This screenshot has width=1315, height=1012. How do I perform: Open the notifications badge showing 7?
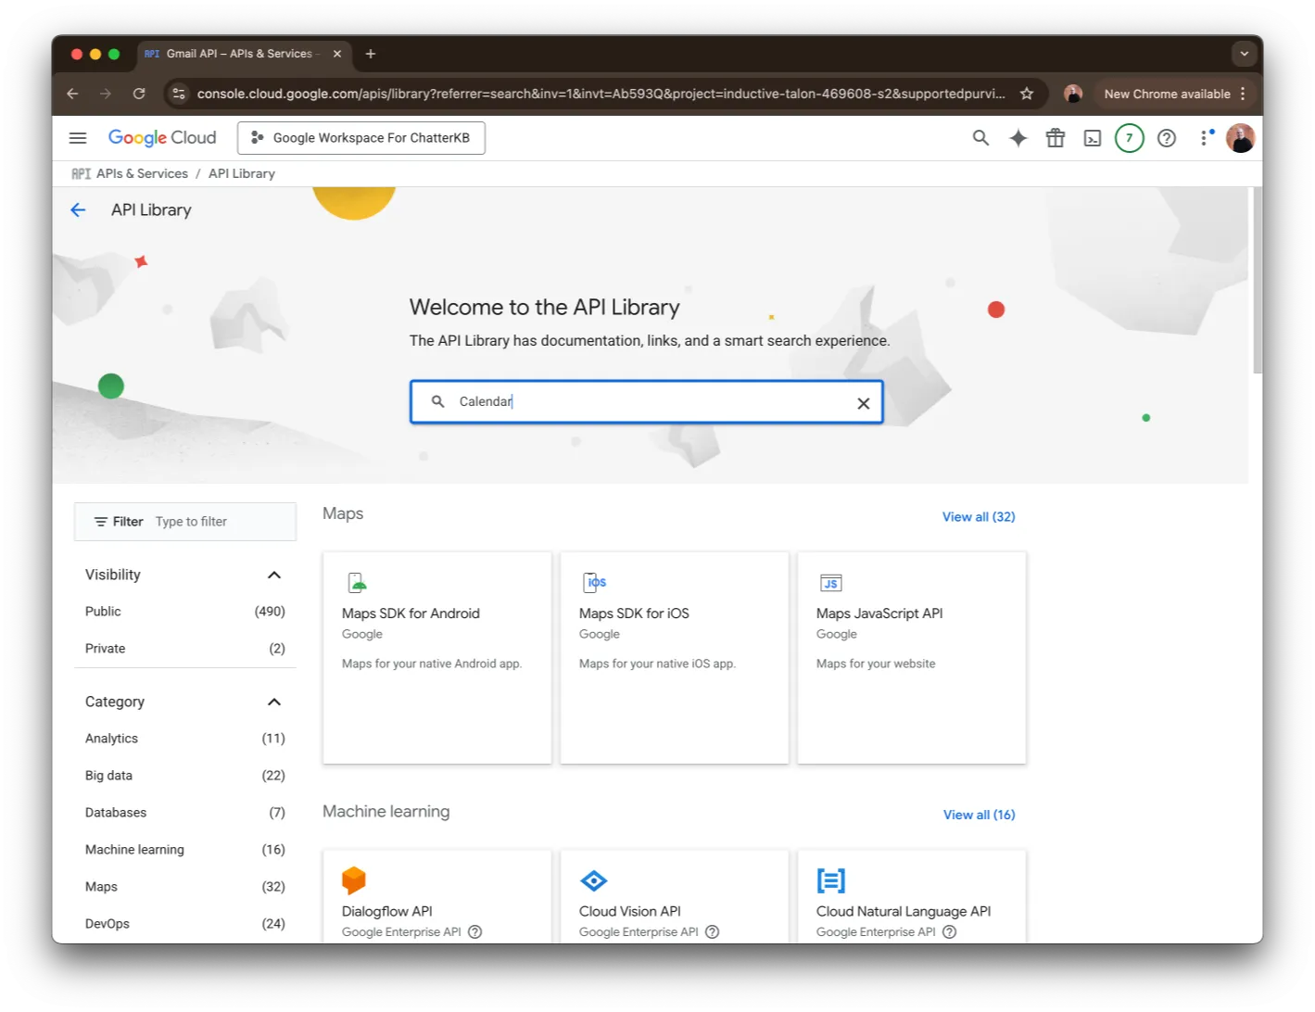(1129, 138)
